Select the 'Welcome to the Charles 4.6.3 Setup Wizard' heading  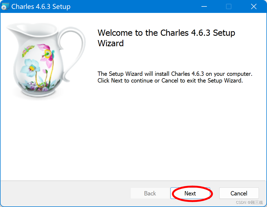pos(166,38)
